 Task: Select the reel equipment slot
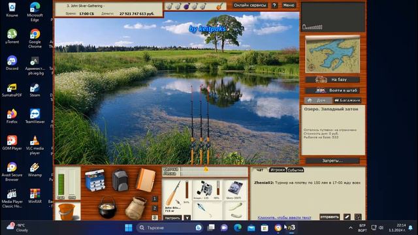coord(207,190)
